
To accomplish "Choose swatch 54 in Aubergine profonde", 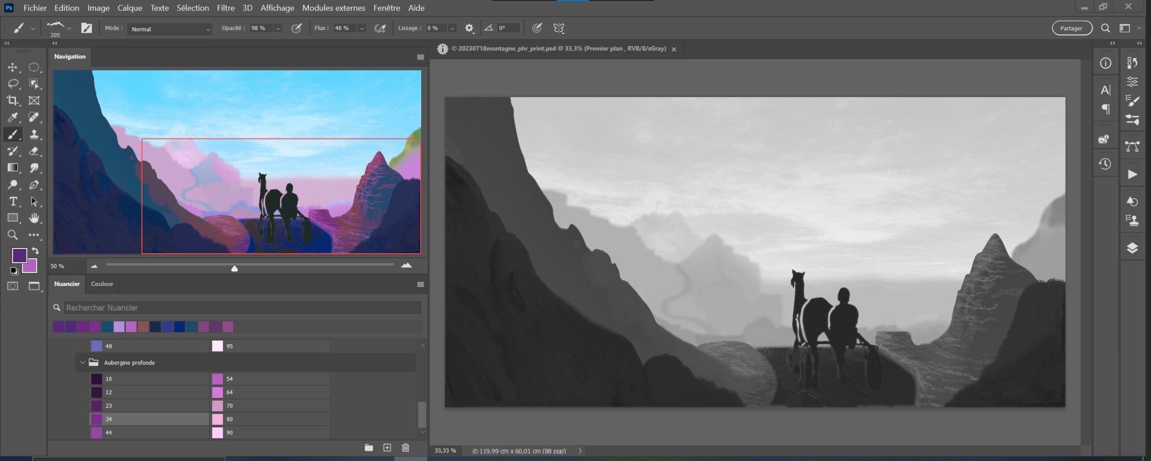I will [x=218, y=379].
